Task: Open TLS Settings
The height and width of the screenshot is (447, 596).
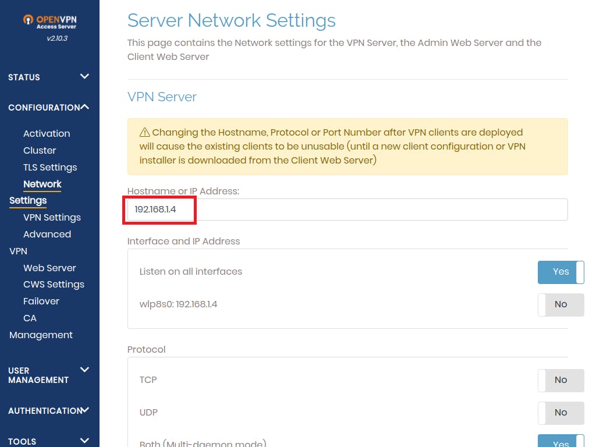Action: click(50, 167)
